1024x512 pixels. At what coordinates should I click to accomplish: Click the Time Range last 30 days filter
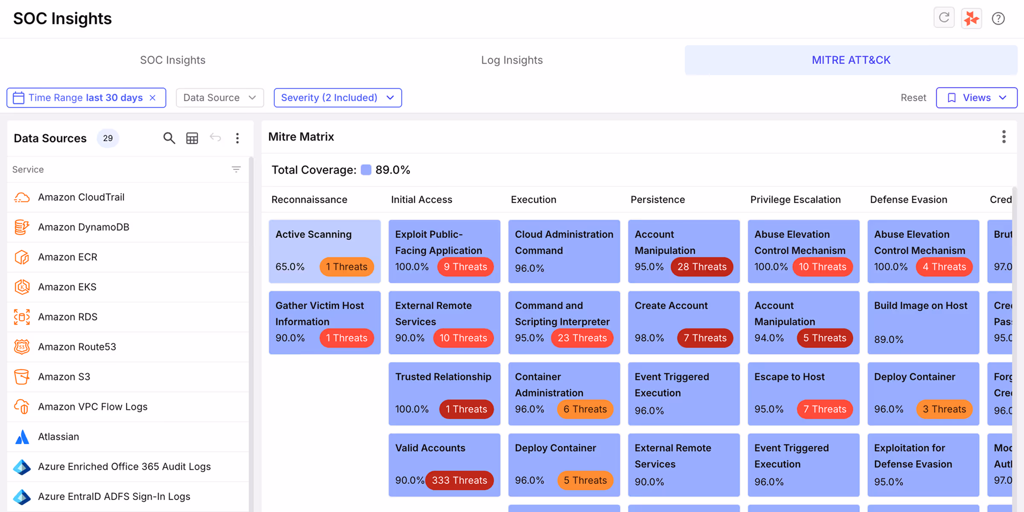[x=86, y=98]
